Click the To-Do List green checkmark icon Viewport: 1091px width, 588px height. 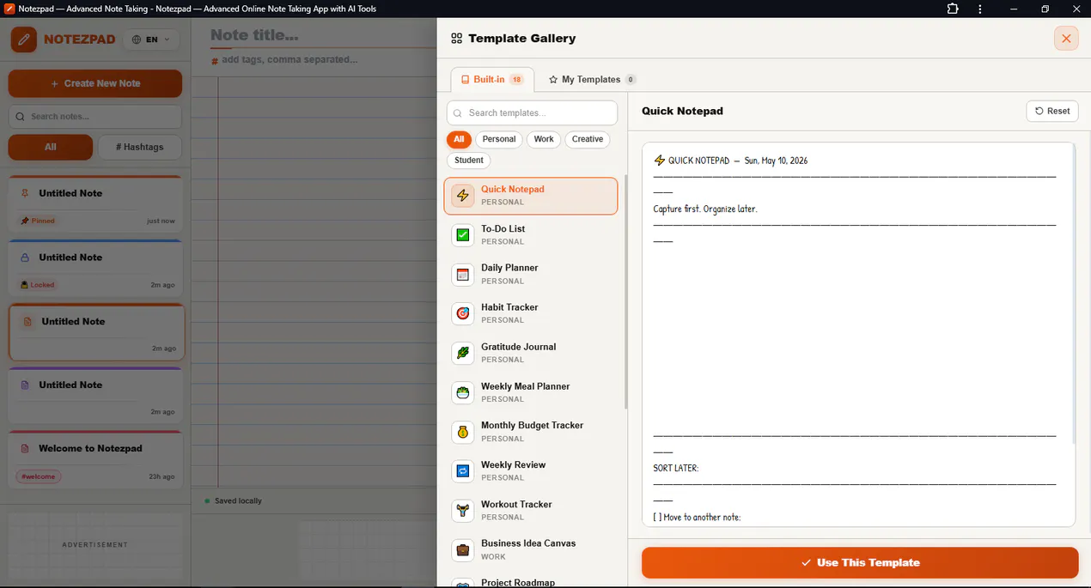tap(463, 235)
